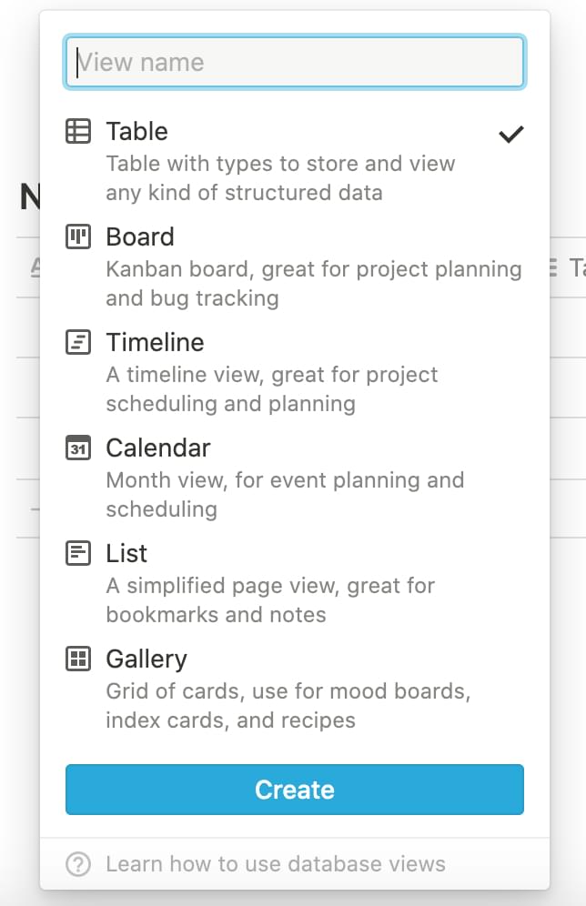Click the Timeline view icon
Viewport: 586px width, 906px height.
(78, 343)
